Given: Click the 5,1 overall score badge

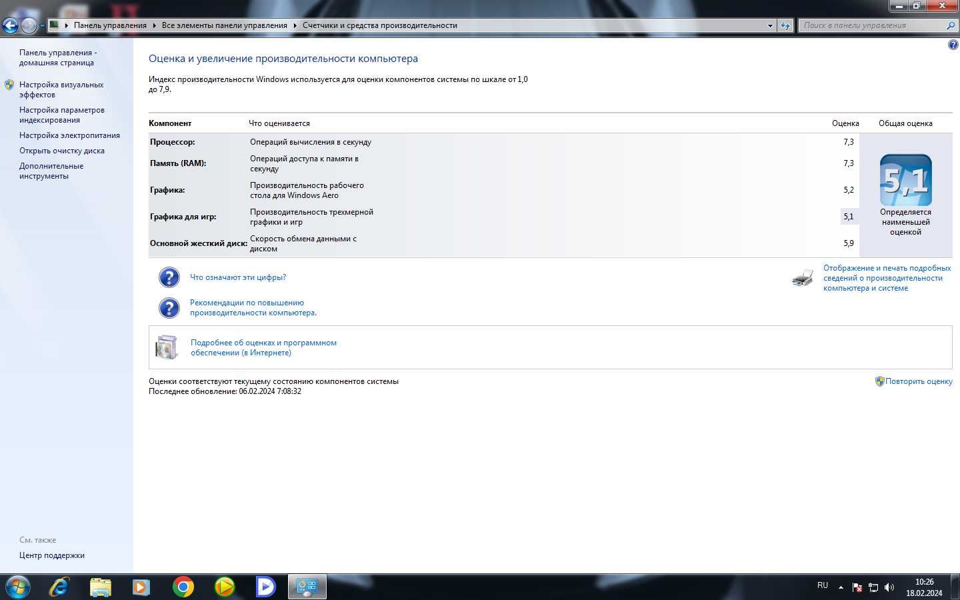Looking at the screenshot, I should (x=905, y=180).
